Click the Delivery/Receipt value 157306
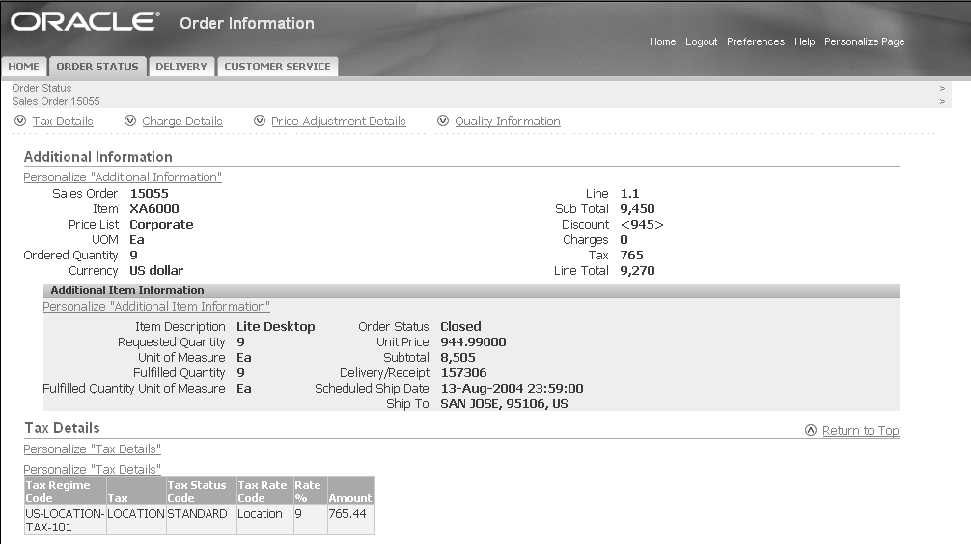Screen dimensions: 971x544 (464, 372)
